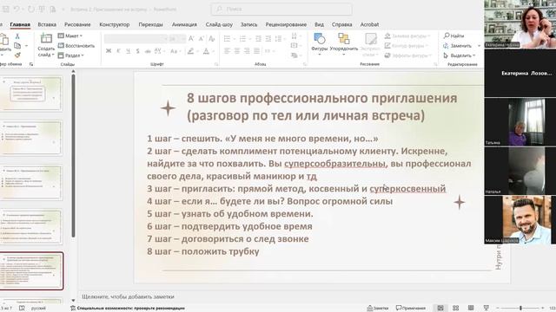
Task: Justify text in paragraph group
Action: coord(257,51)
